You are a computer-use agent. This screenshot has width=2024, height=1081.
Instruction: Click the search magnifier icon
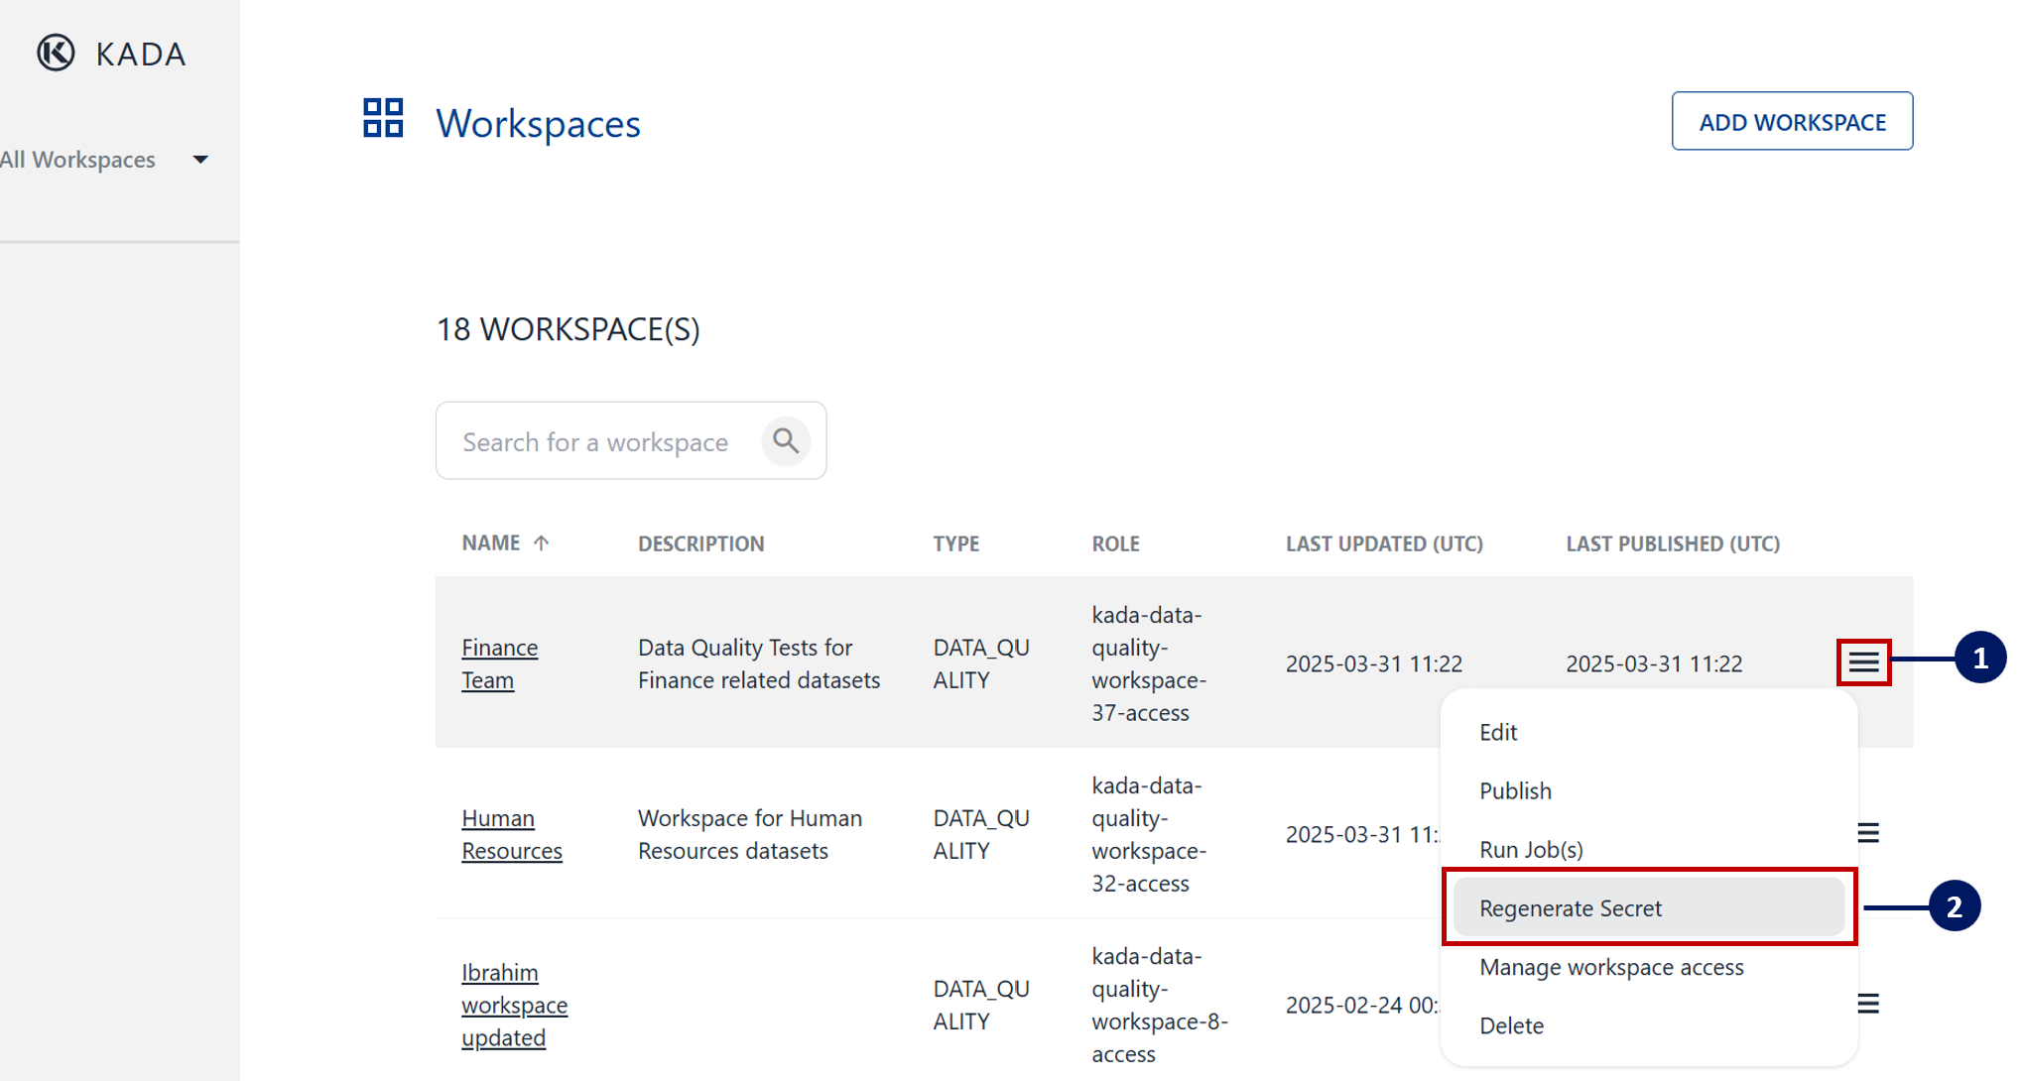coord(786,441)
